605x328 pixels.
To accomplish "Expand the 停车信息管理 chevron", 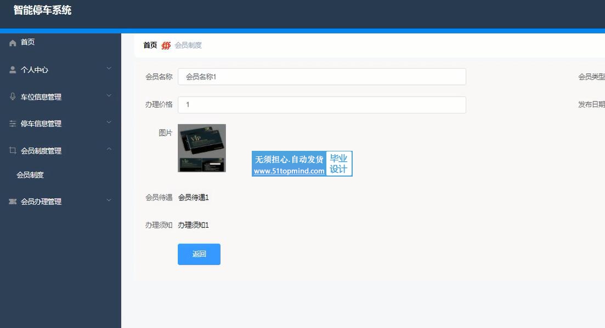I will point(109,122).
